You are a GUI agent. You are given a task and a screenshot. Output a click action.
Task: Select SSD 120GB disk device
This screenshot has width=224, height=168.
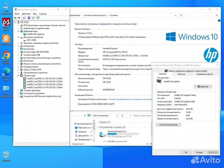(31, 40)
